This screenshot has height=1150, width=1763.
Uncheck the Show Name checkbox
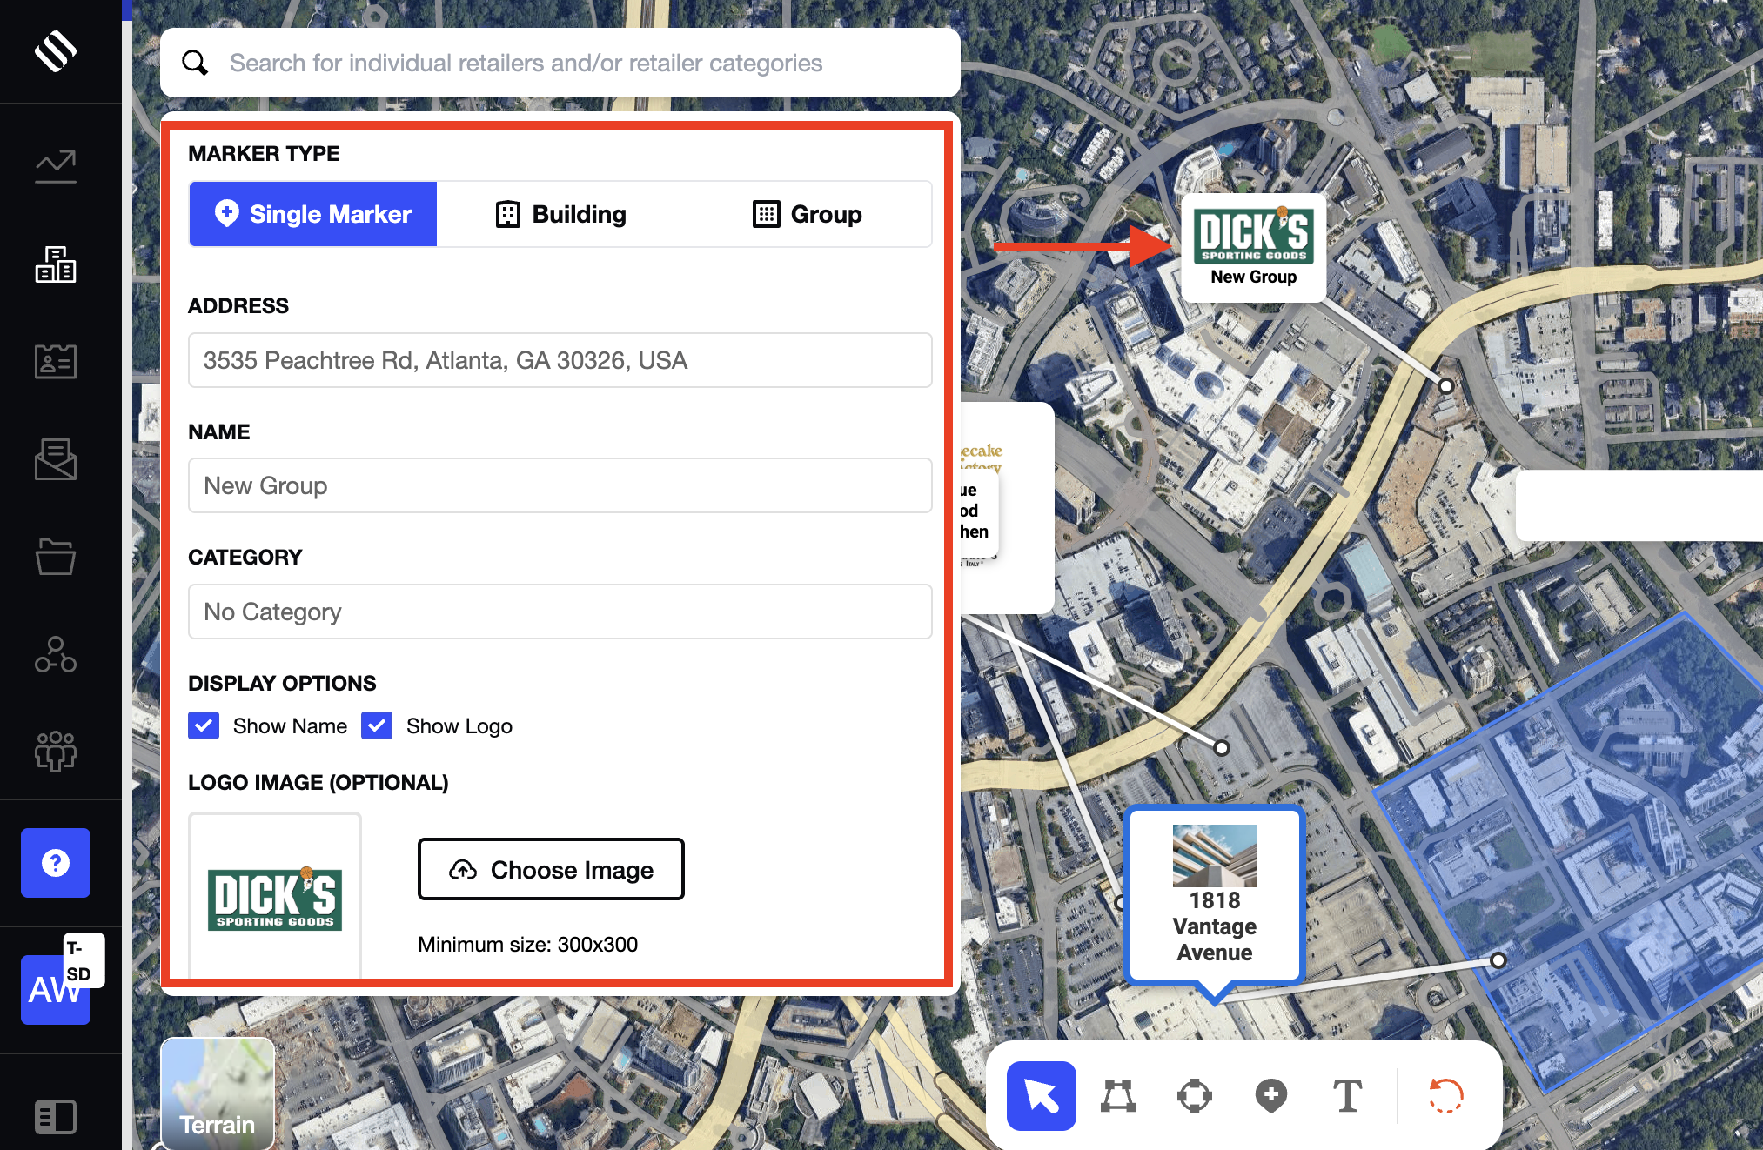pyautogui.click(x=204, y=725)
